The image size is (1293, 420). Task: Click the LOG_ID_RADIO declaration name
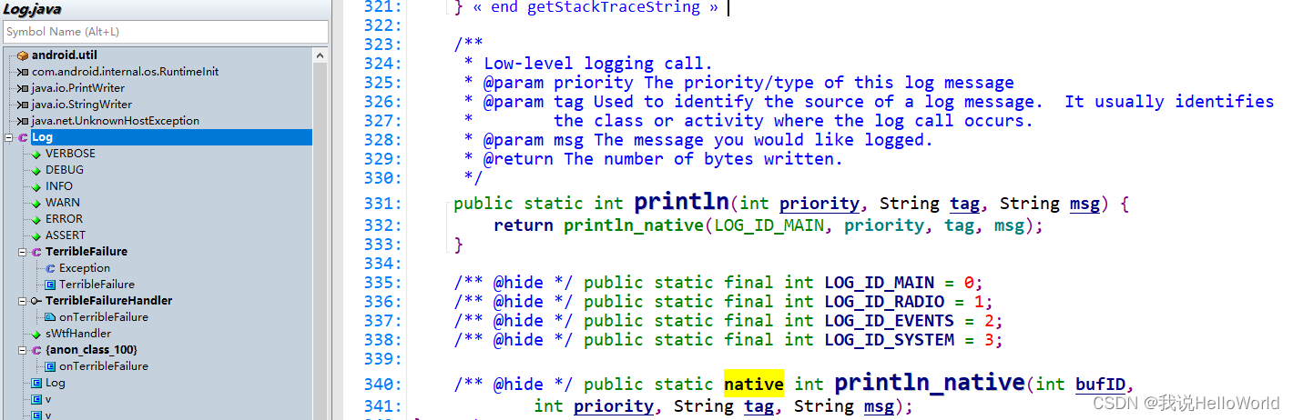click(x=884, y=301)
